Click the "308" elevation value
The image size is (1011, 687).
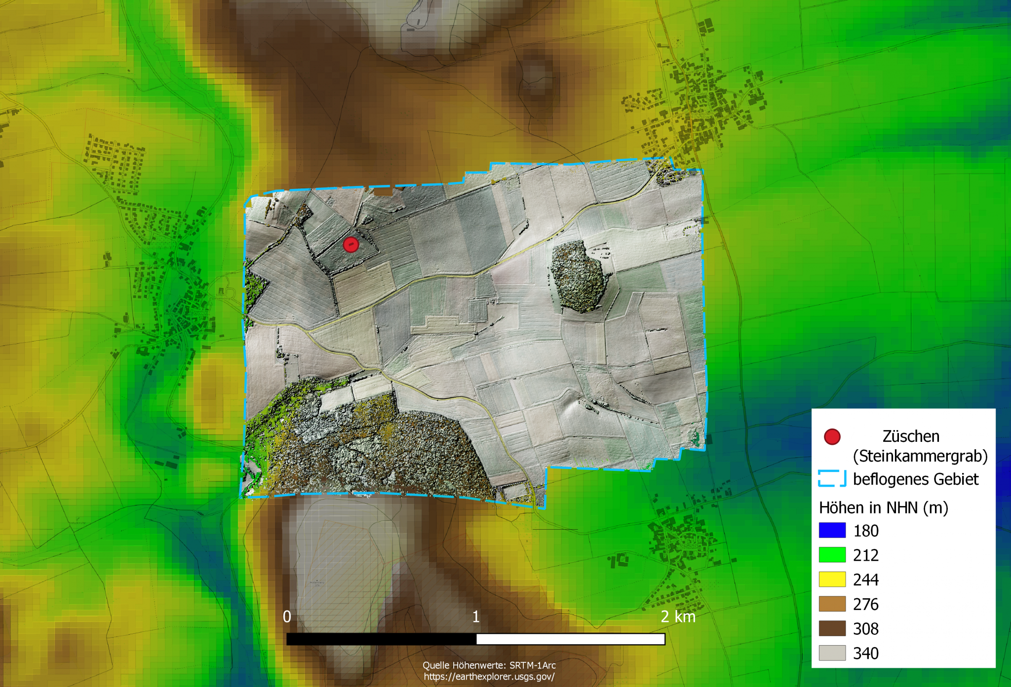click(x=866, y=629)
